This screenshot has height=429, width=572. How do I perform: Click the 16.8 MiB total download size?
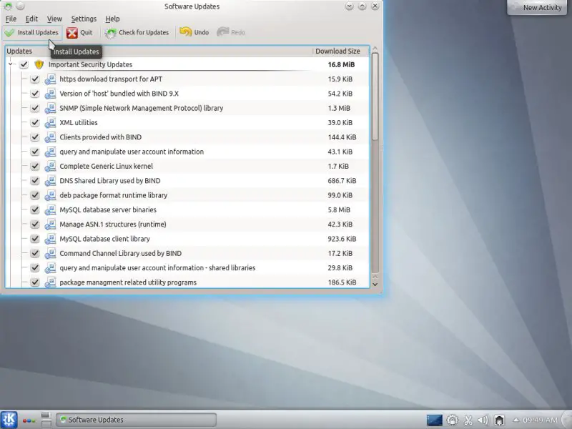[x=341, y=64]
